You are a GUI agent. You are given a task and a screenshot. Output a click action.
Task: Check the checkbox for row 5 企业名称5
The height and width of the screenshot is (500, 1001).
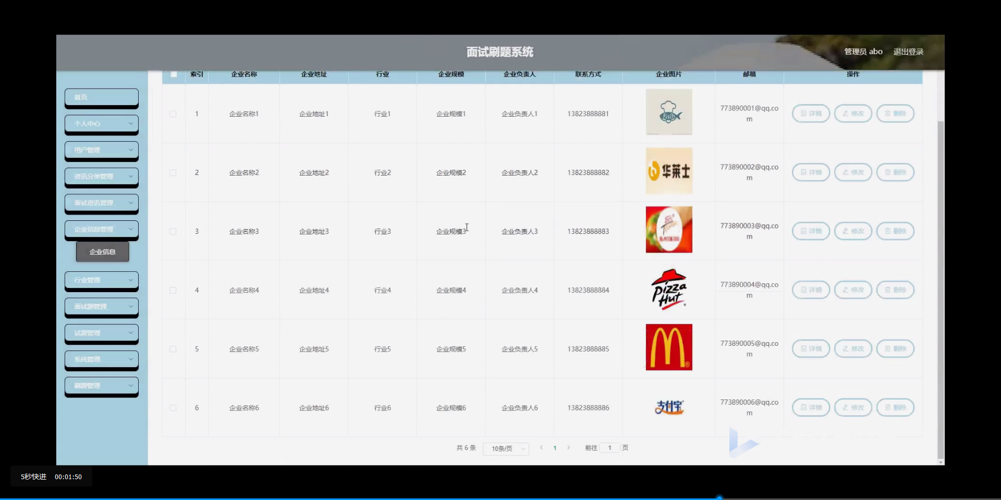pyautogui.click(x=173, y=349)
